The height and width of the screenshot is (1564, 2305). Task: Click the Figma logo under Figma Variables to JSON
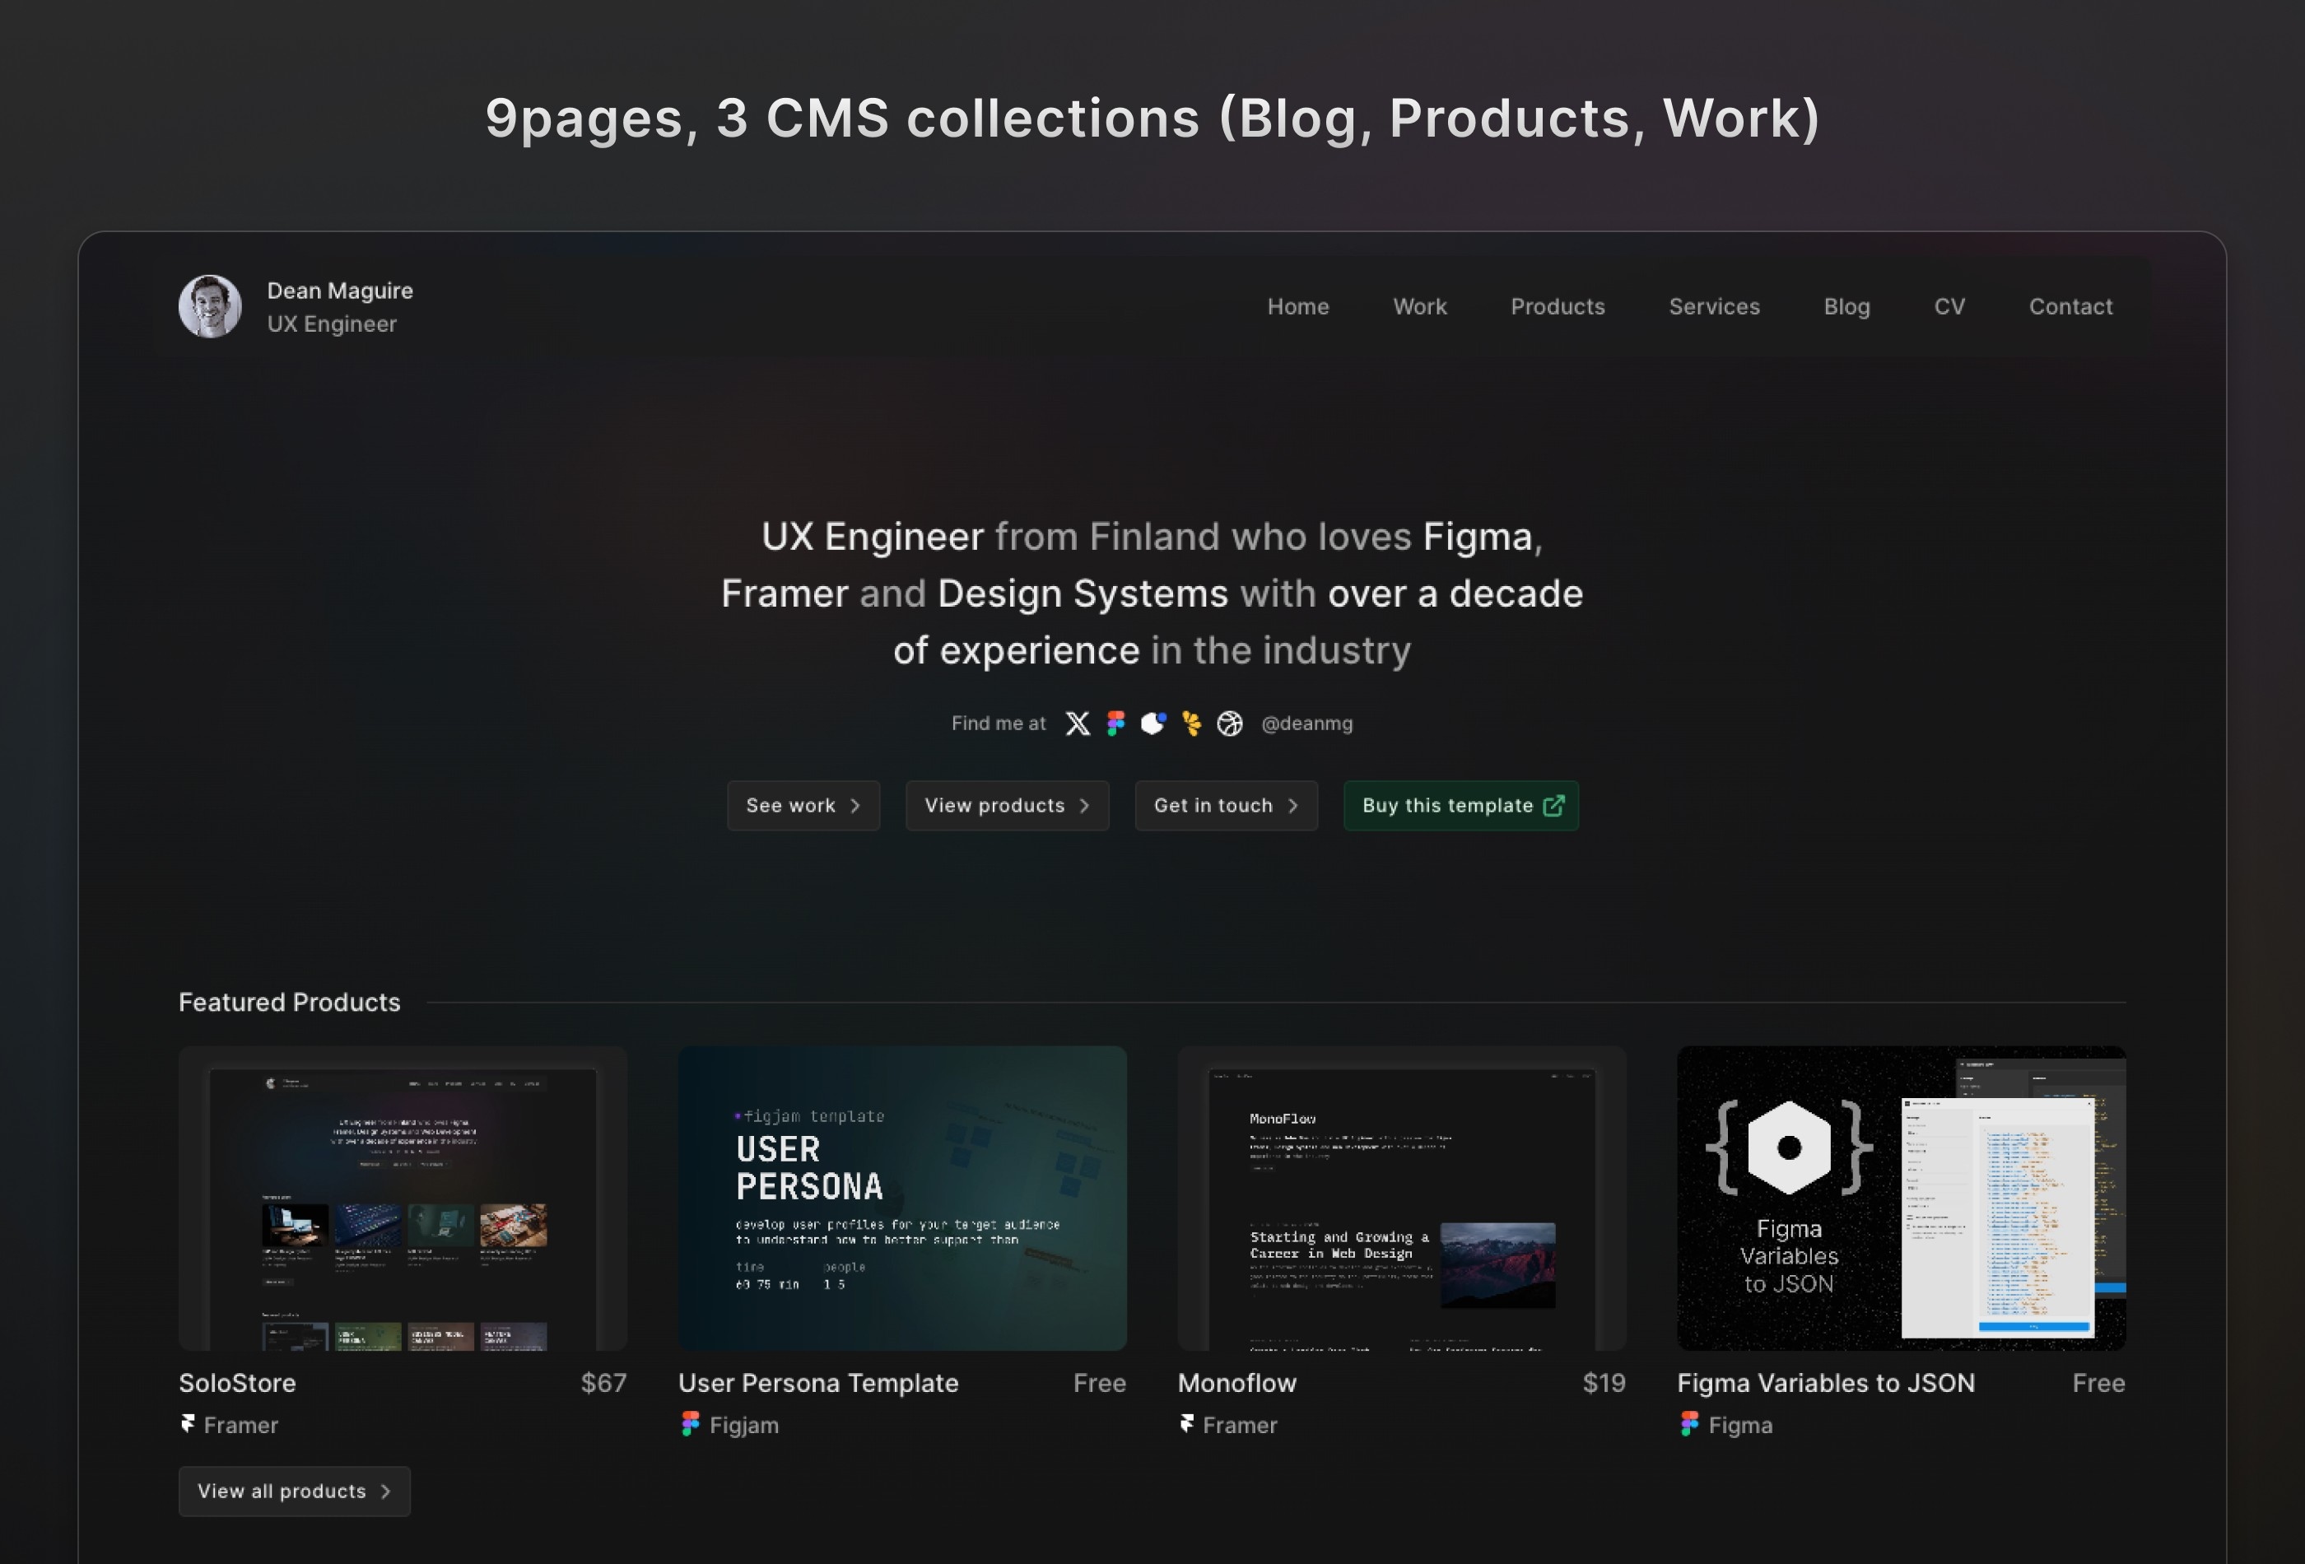tap(1689, 1424)
